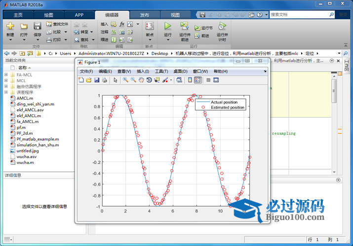Toggle the Hide Plot Tools button
Viewport: 353px width, 246px height.
point(209,80)
